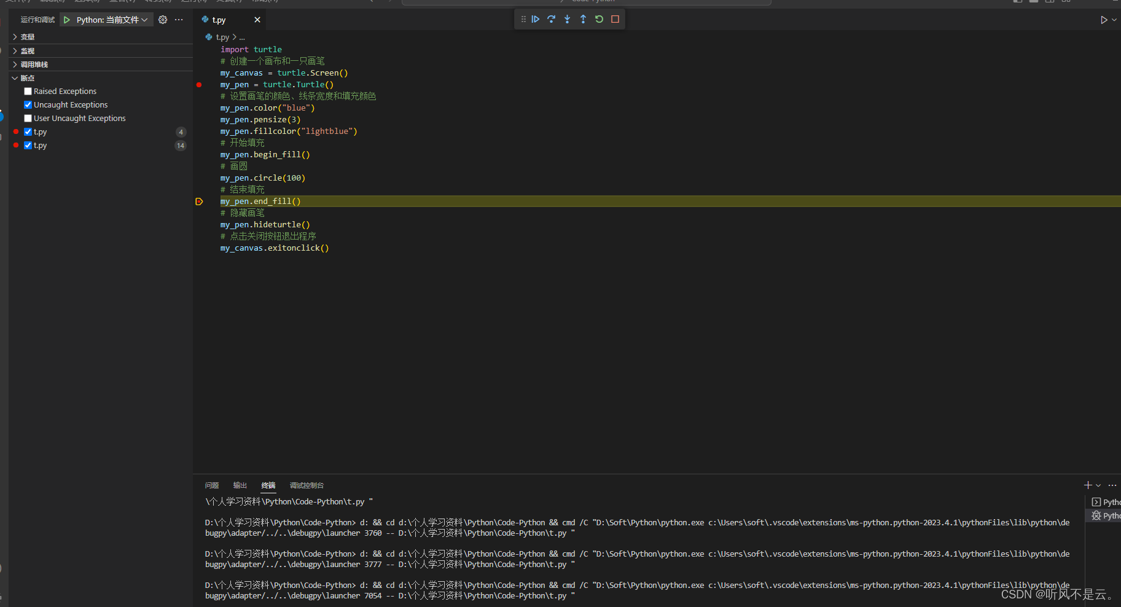This screenshot has height=607, width=1121.
Task: Click the Step Over debug icon
Action: coord(552,19)
